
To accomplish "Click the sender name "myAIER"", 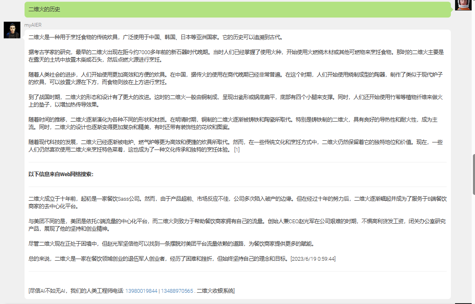I will pyautogui.click(x=33, y=25).
